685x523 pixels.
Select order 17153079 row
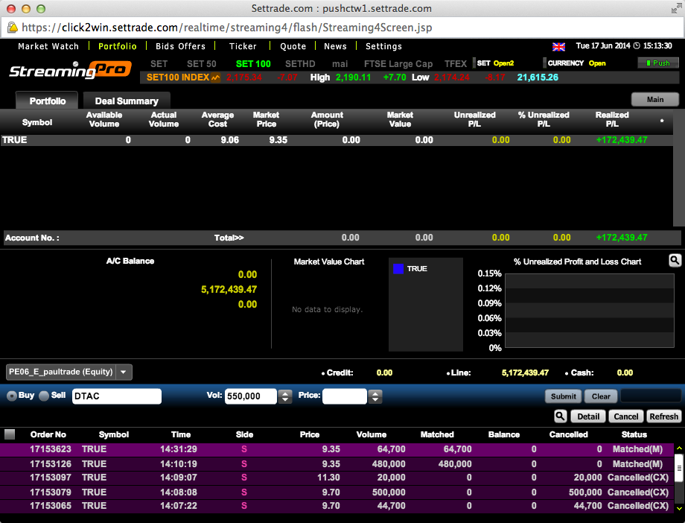coord(337,492)
